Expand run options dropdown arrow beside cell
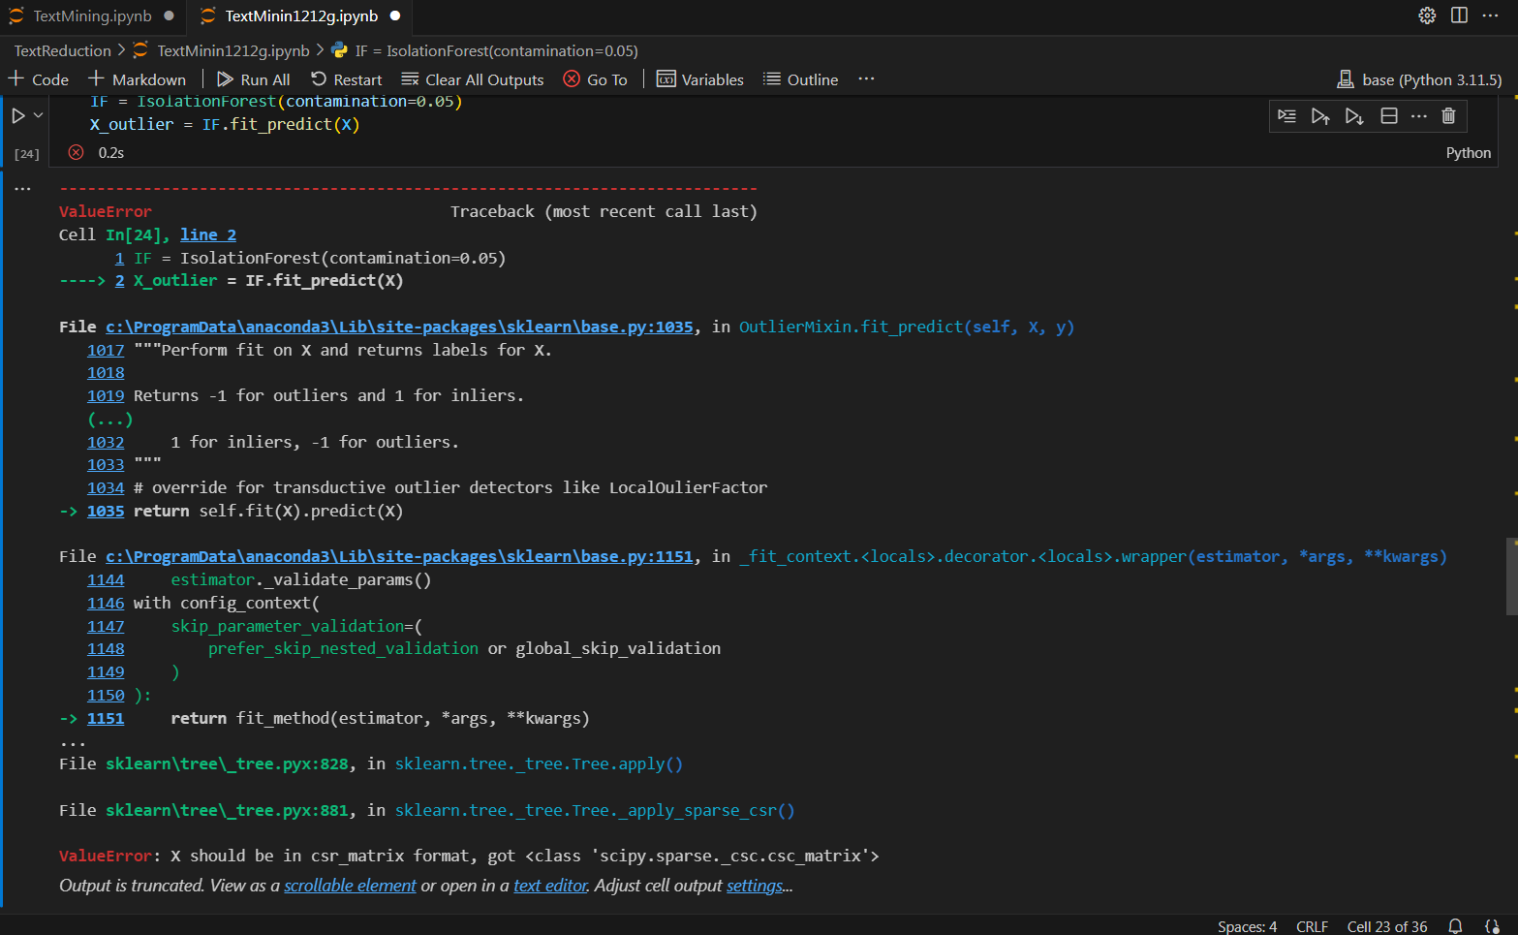Screen dimensions: 1518x935 click(39, 115)
